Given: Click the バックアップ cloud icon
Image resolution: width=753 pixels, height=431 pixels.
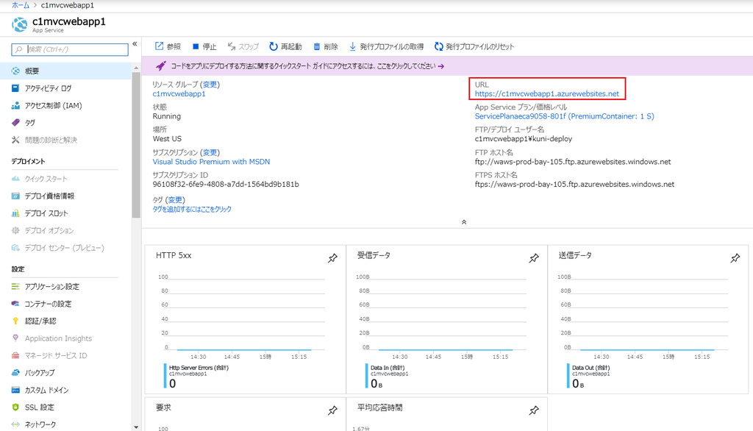Looking at the screenshot, I should pos(15,373).
